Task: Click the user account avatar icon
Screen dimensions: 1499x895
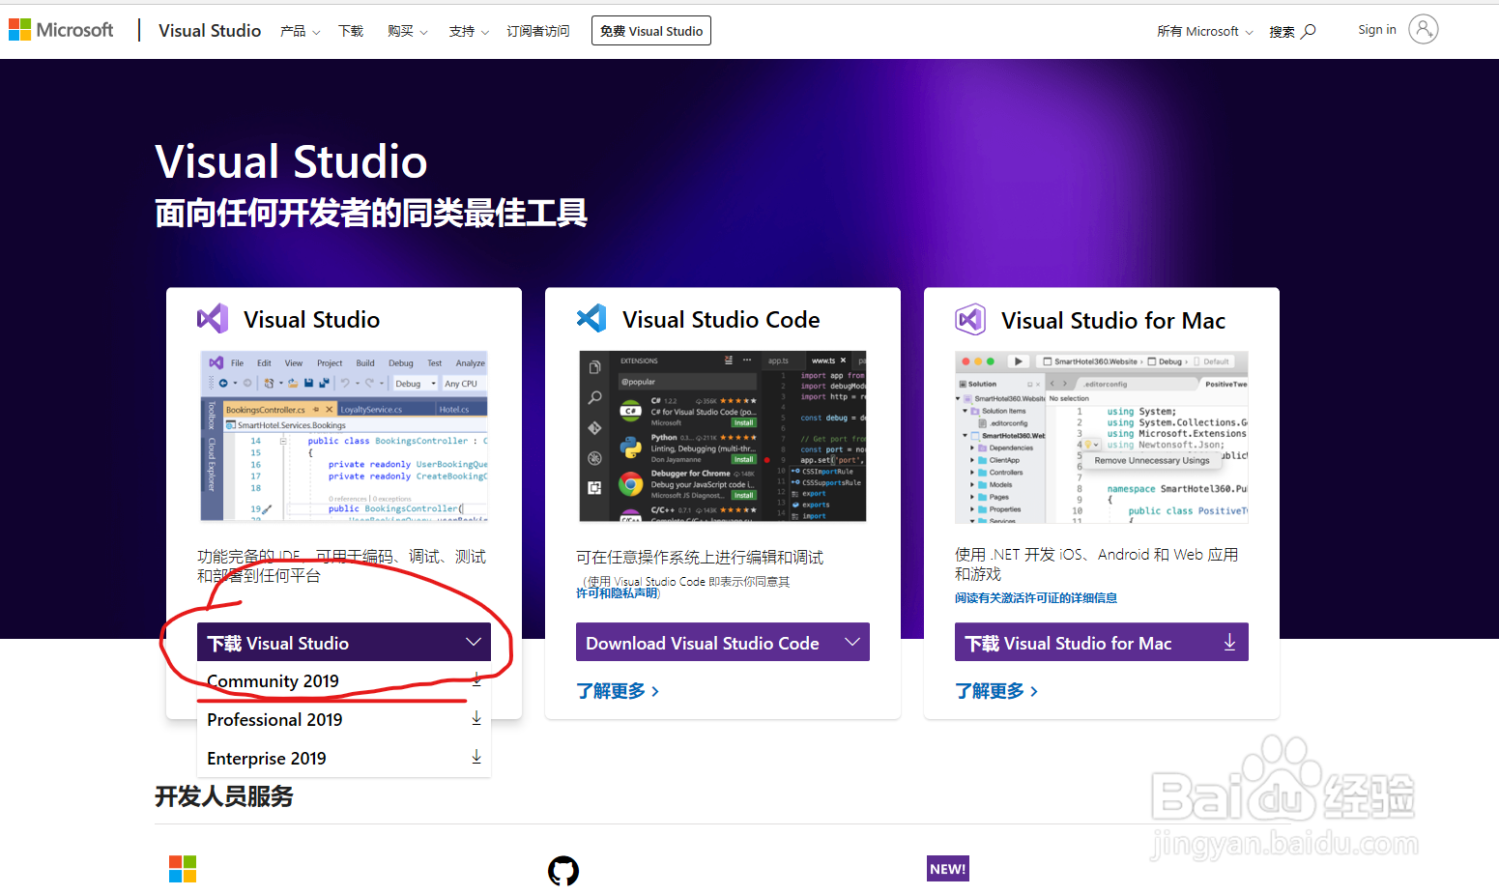Action: [1423, 29]
